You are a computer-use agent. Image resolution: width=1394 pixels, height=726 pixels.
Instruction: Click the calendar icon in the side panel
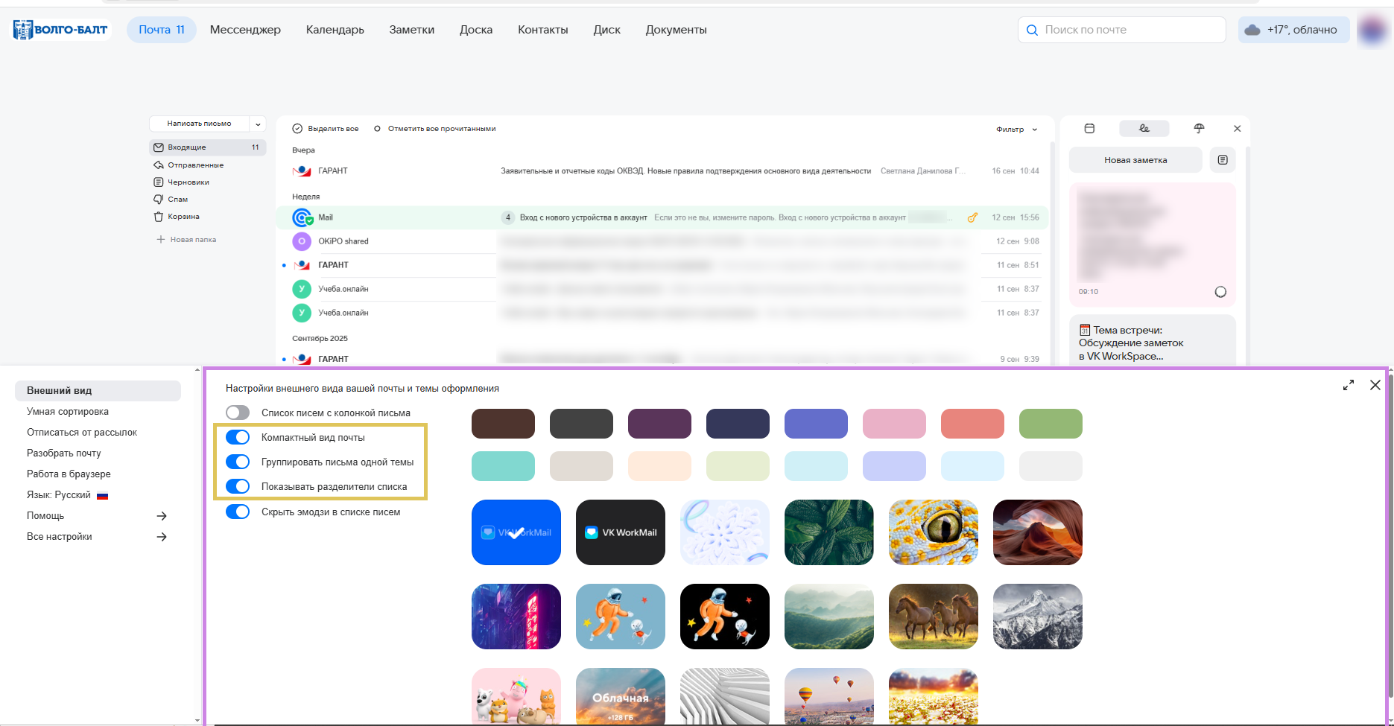(x=1089, y=129)
